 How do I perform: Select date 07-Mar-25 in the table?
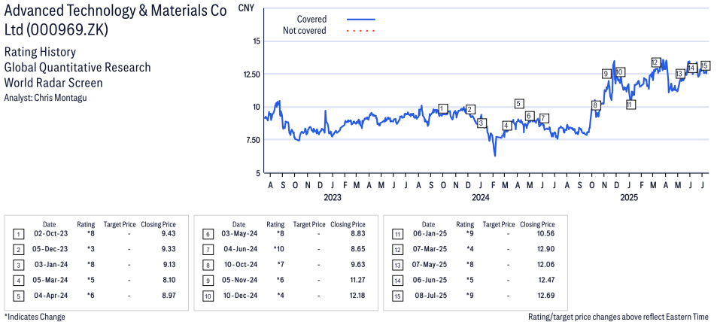430,249
